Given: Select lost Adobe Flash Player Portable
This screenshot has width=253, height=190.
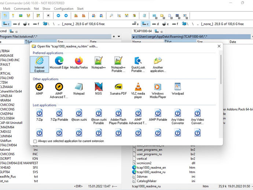Looking at the screenshot, I should [118, 117].
